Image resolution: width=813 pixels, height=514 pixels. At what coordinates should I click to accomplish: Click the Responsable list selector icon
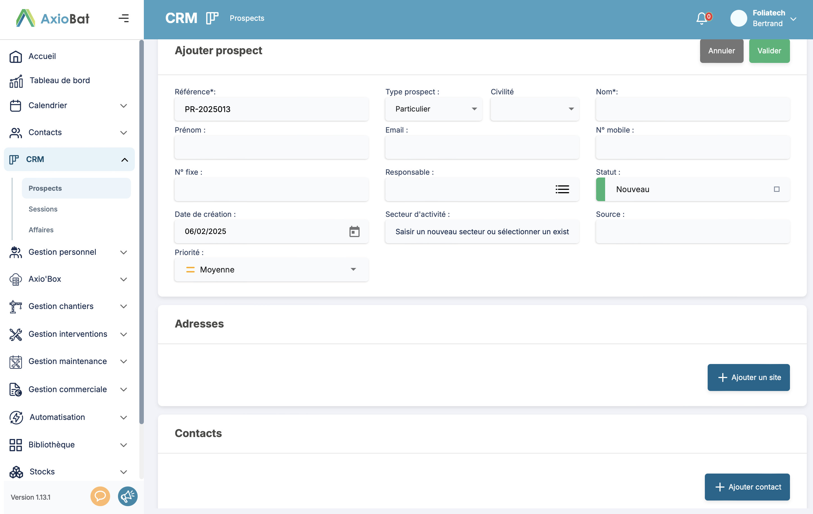click(562, 189)
